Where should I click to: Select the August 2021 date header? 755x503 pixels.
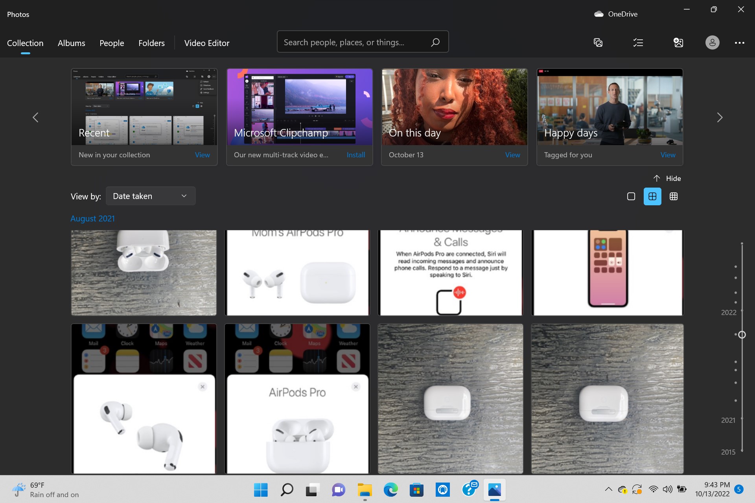[x=92, y=219]
